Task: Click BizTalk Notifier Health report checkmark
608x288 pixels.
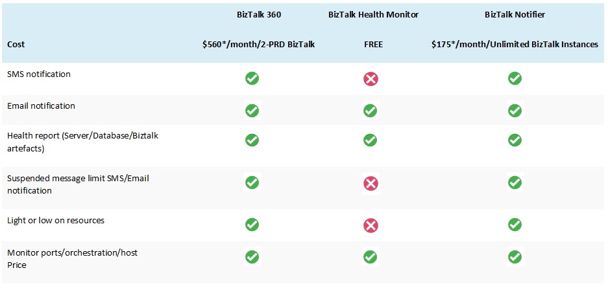Action: 515,140
